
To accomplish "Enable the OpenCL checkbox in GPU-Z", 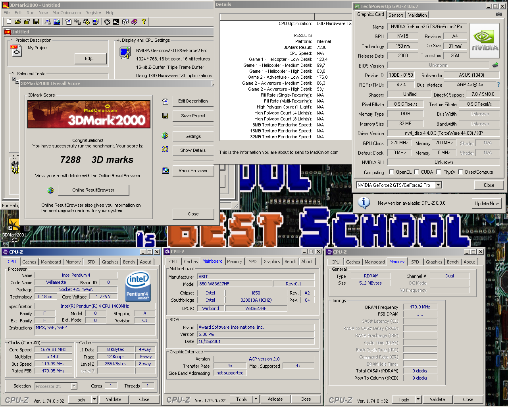I will pos(391,172).
